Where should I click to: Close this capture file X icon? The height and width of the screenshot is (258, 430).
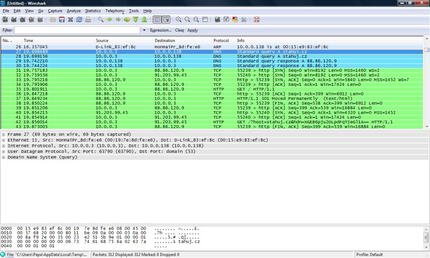(70, 19)
